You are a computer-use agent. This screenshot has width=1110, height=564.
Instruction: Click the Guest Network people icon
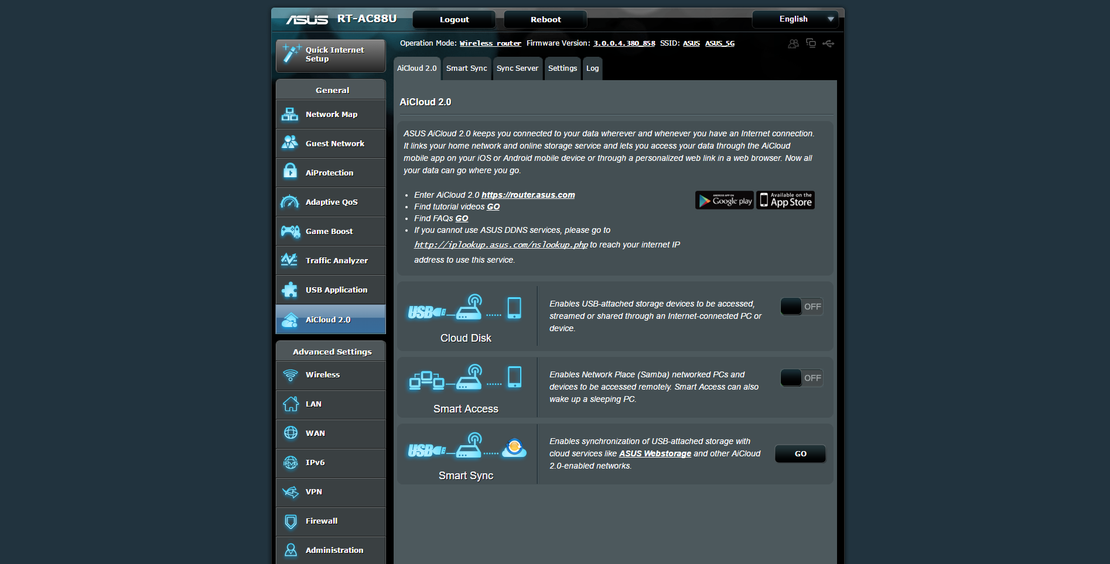(x=290, y=142)
